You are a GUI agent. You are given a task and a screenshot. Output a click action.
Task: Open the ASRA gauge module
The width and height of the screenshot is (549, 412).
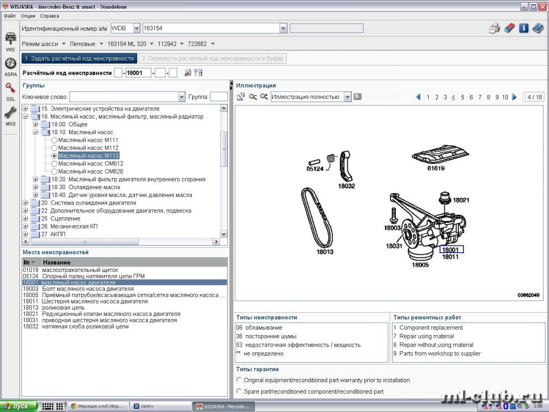tap(10, 66)
